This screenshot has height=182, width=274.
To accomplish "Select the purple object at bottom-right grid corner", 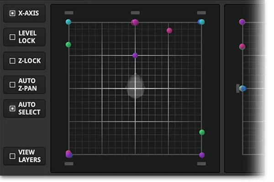I will tap(202, 155).
